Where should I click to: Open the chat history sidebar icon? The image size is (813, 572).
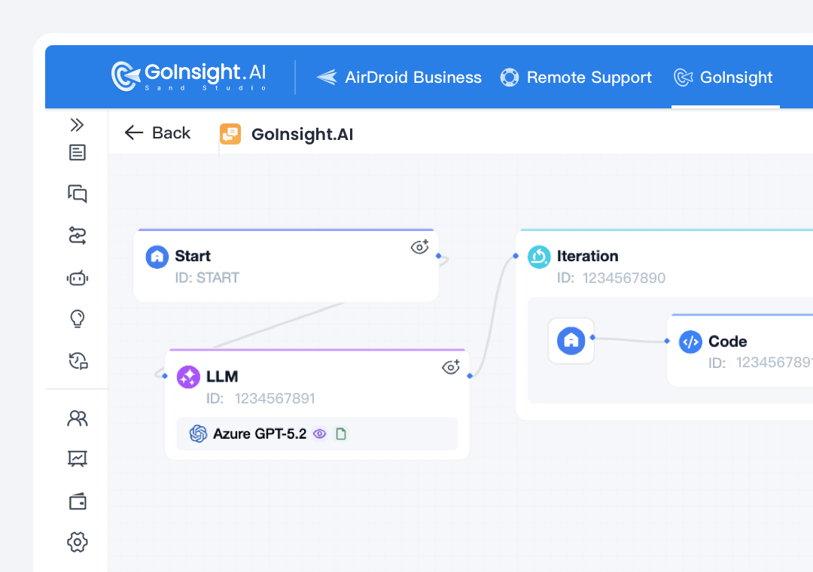click(78, 361)
